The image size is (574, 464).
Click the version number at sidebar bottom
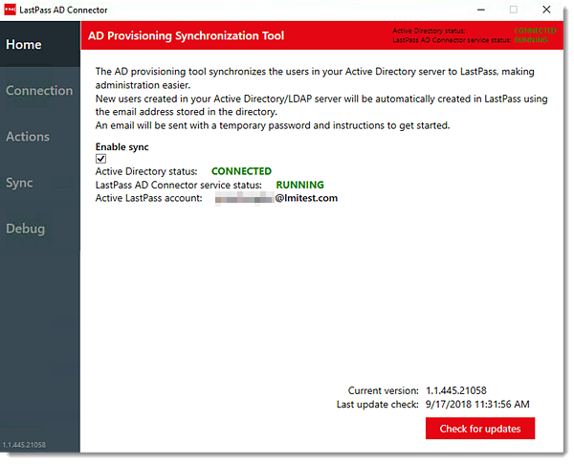click(x=26, y=445)
